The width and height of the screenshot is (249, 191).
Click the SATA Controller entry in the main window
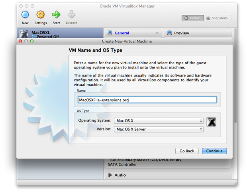[x=122, y=164]
